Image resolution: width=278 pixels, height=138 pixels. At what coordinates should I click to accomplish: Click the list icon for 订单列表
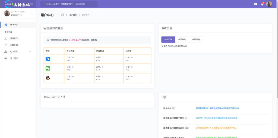[6, 45]
